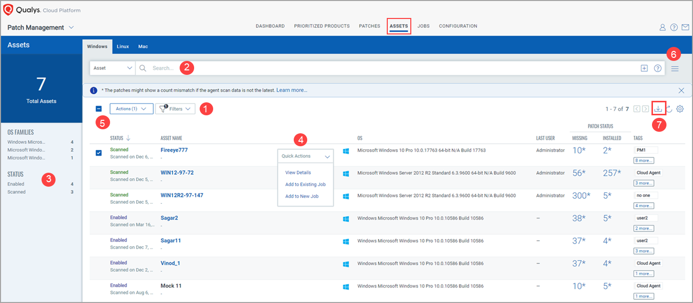
Task: Expand 2 more tags for Sagar2
Action: (x=644, y=228)
